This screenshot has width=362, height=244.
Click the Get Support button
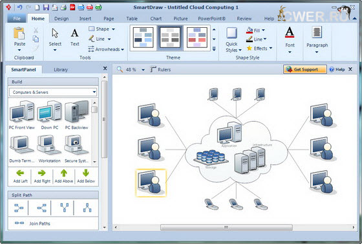coord(305,69)
